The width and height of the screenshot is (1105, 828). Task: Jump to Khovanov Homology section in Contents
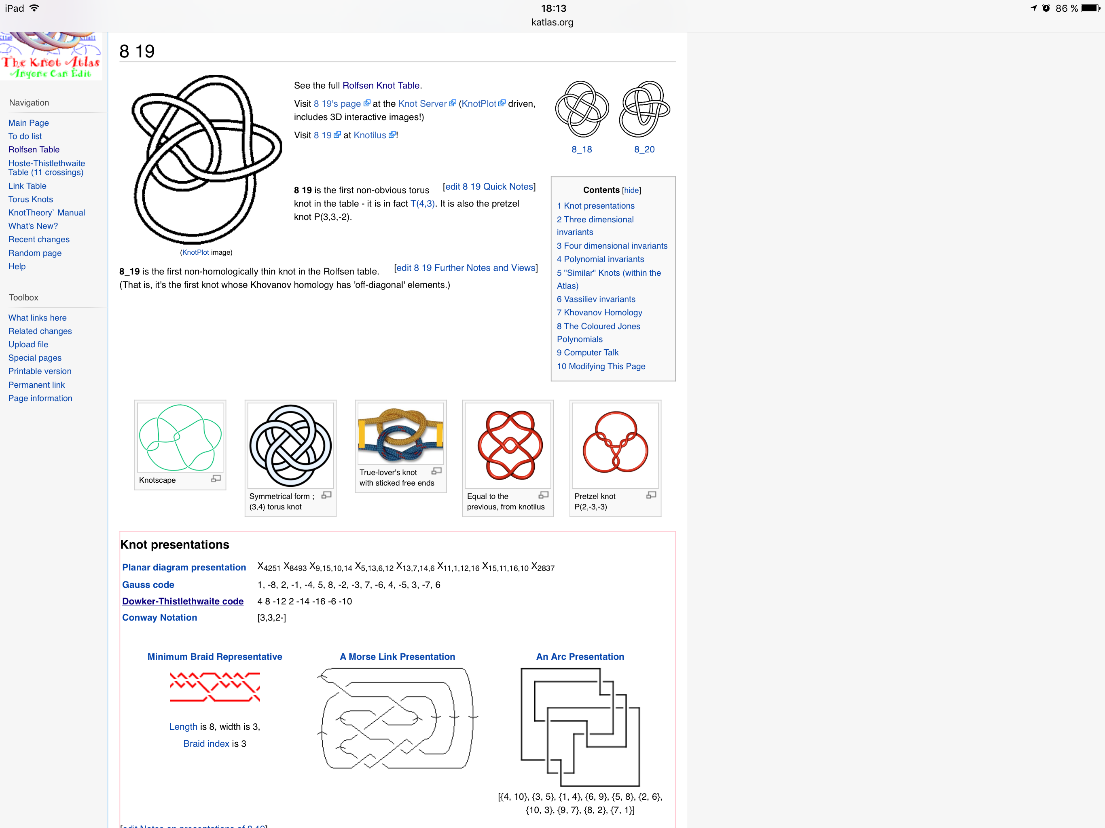(599, 312)
